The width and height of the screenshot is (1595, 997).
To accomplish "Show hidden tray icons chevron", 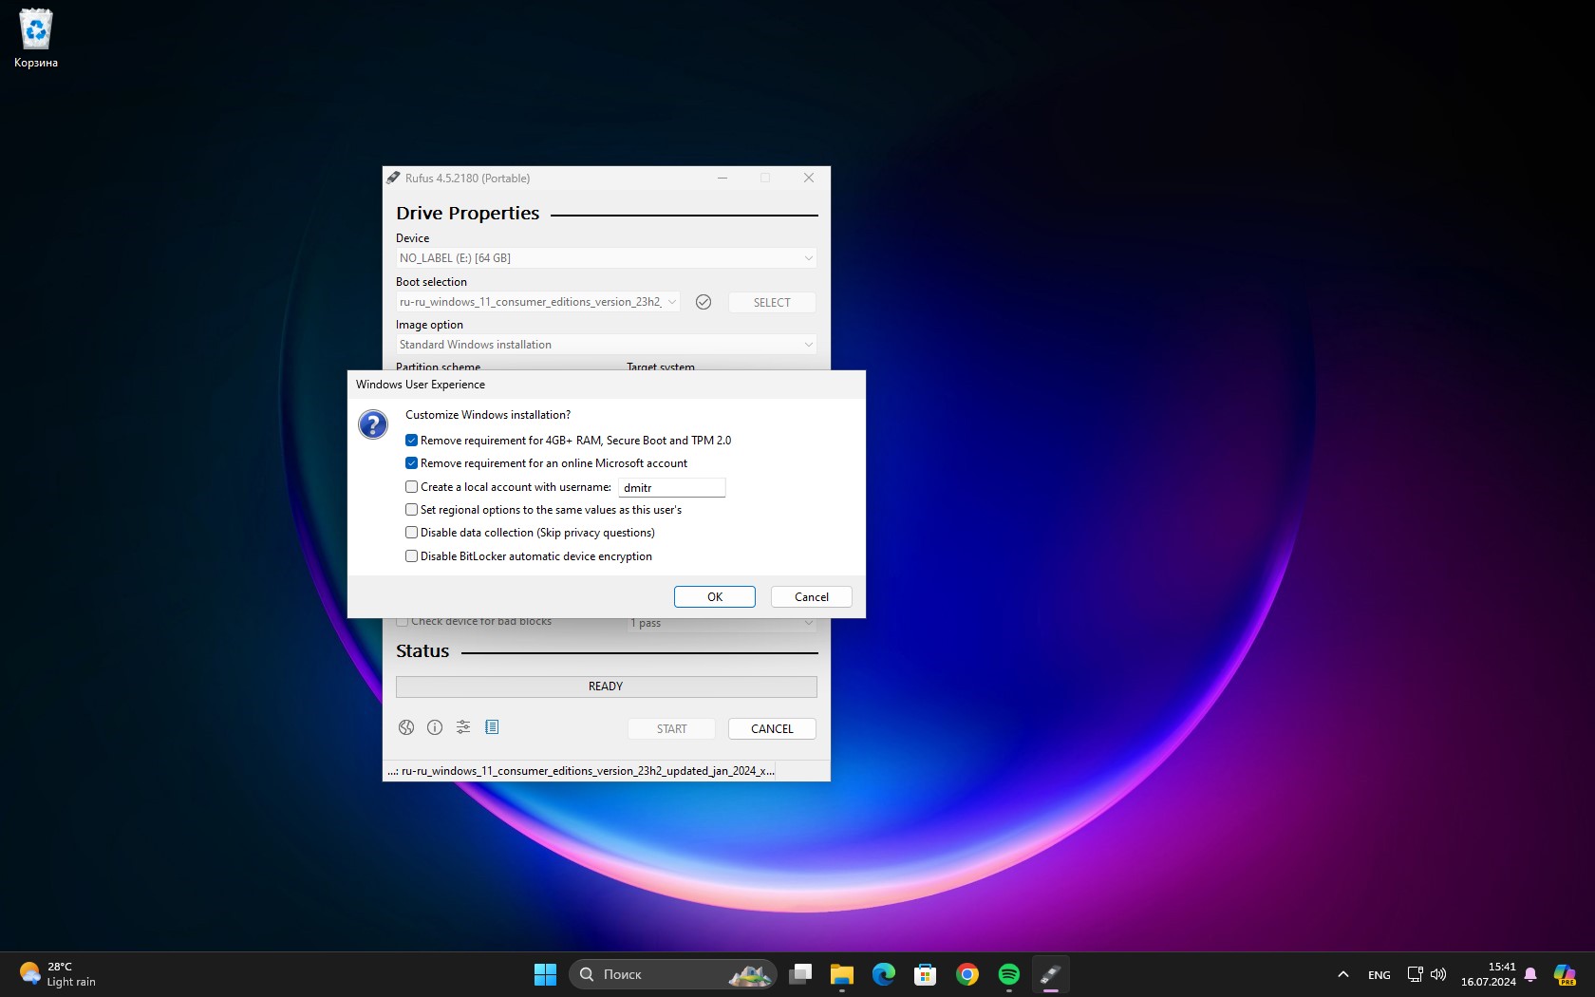I will click(1342, 974).
